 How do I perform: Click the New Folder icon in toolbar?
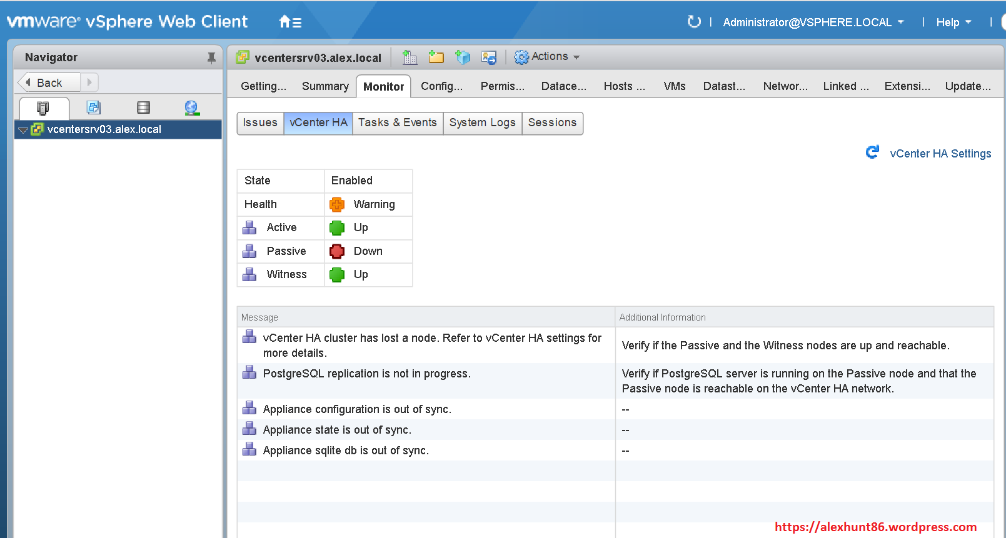(x=436, y=57)
